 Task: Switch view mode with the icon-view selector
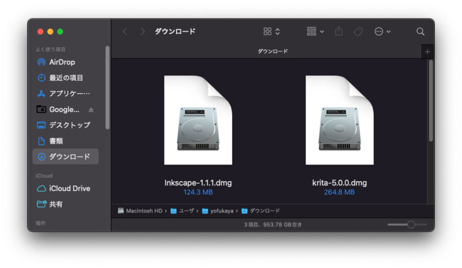271,32
